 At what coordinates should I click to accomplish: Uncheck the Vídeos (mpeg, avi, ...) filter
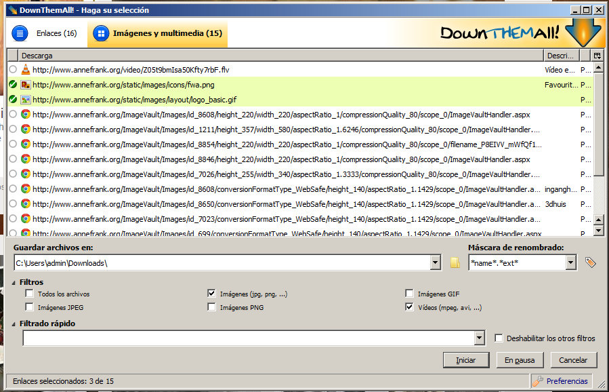[409, 307]
